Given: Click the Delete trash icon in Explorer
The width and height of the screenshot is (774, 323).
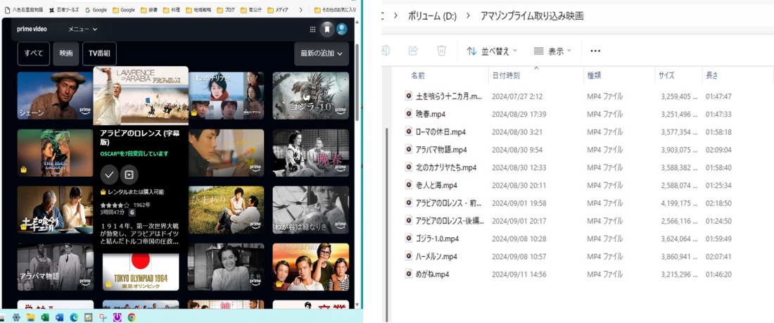Looking at the screenshot, I should click(x=441, y=51).
